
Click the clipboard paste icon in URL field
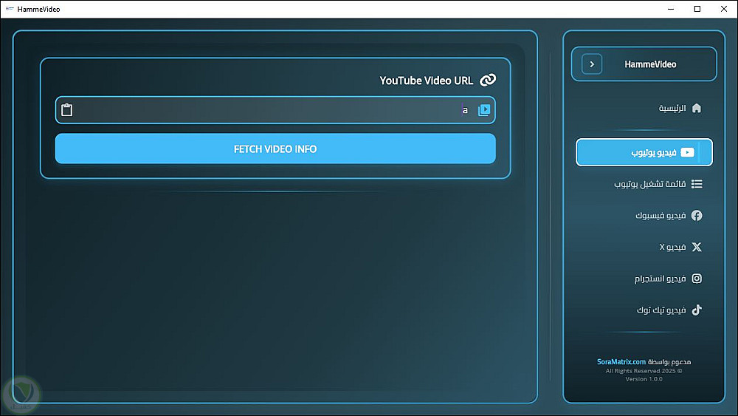pos(67,110)
